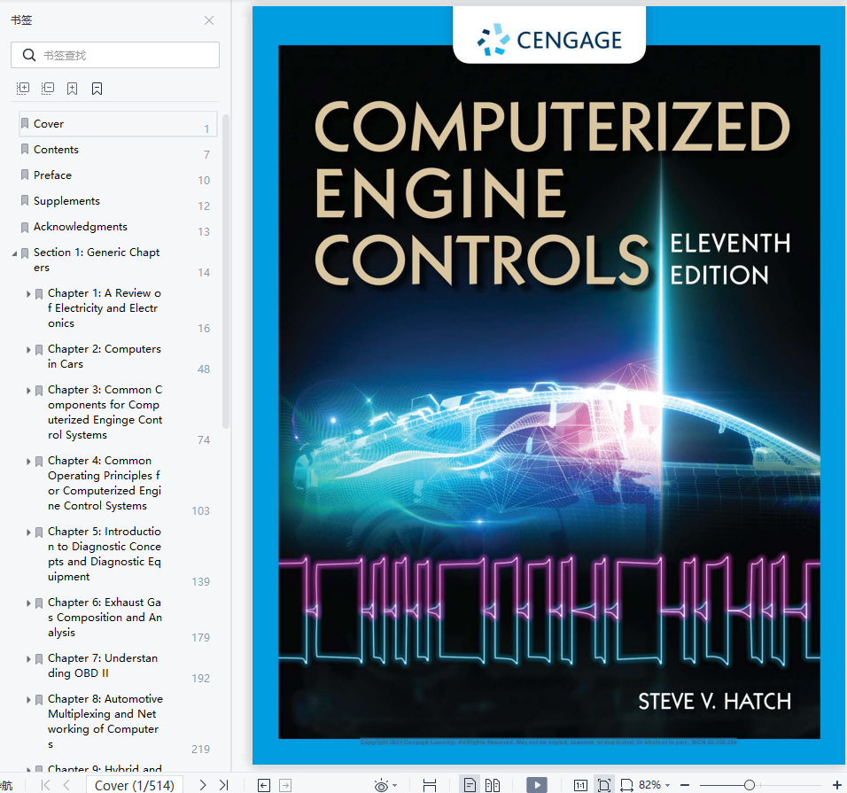Add a new bookmark icon
847x793 pixels.
[x=72, y=89]
